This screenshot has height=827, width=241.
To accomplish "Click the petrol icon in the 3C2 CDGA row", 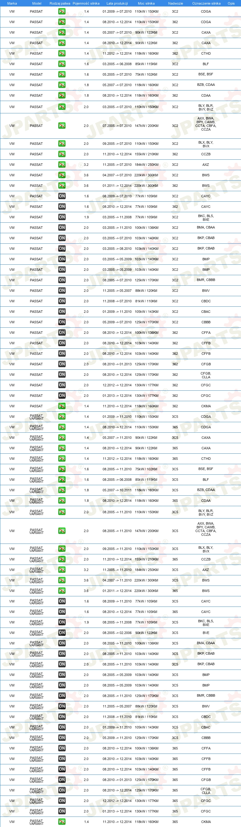I will click(x=62, y=11).
